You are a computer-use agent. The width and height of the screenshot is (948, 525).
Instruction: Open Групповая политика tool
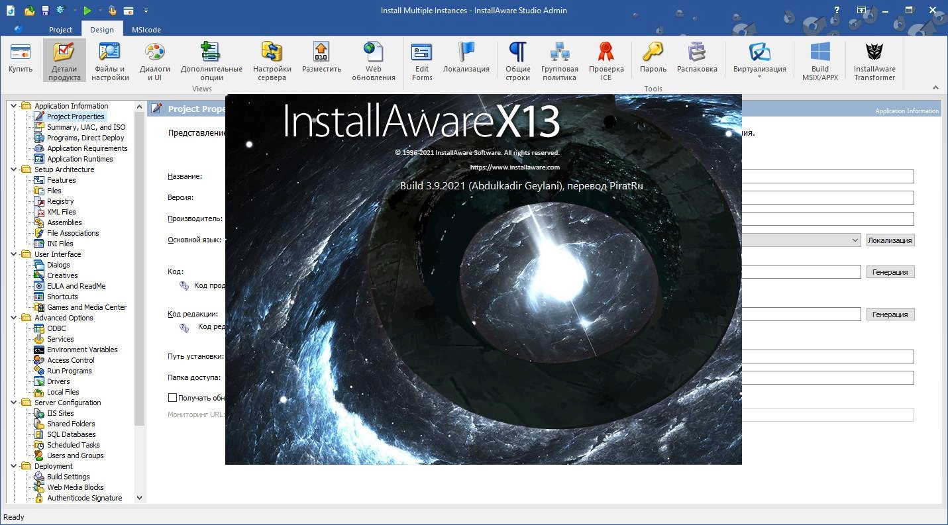pyautogui.click(x=560, y=60)
